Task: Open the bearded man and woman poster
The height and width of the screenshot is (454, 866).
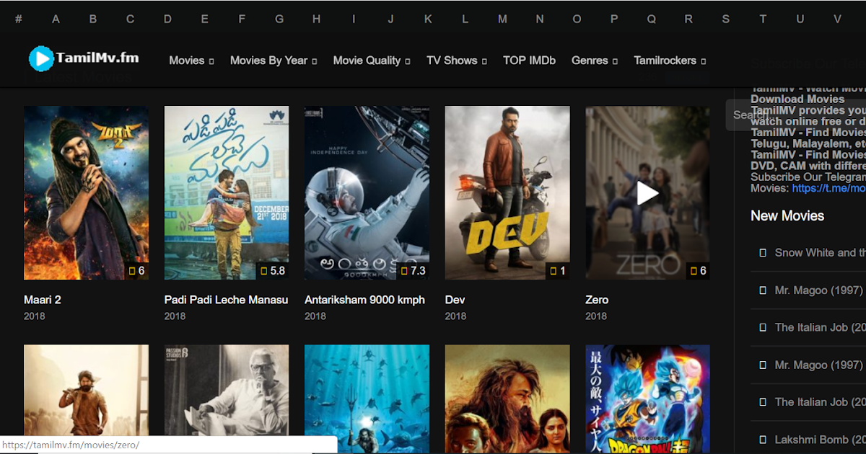Action: click(507, 399)
